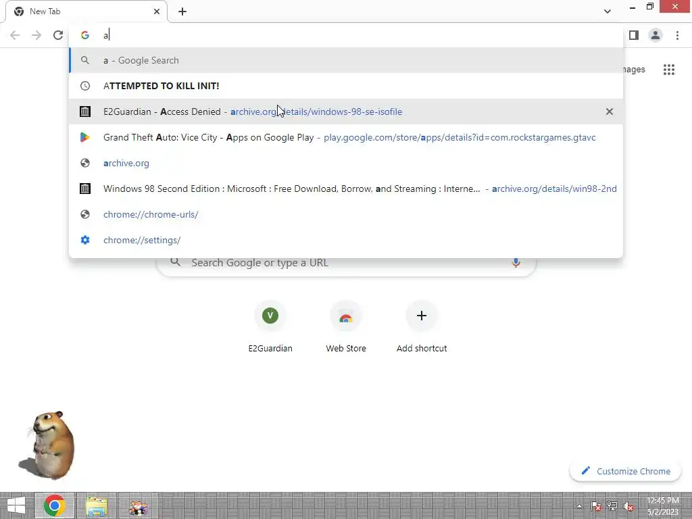Click the Add shortcut plus tile
692x519 pixels.
[x=422, y=326]
